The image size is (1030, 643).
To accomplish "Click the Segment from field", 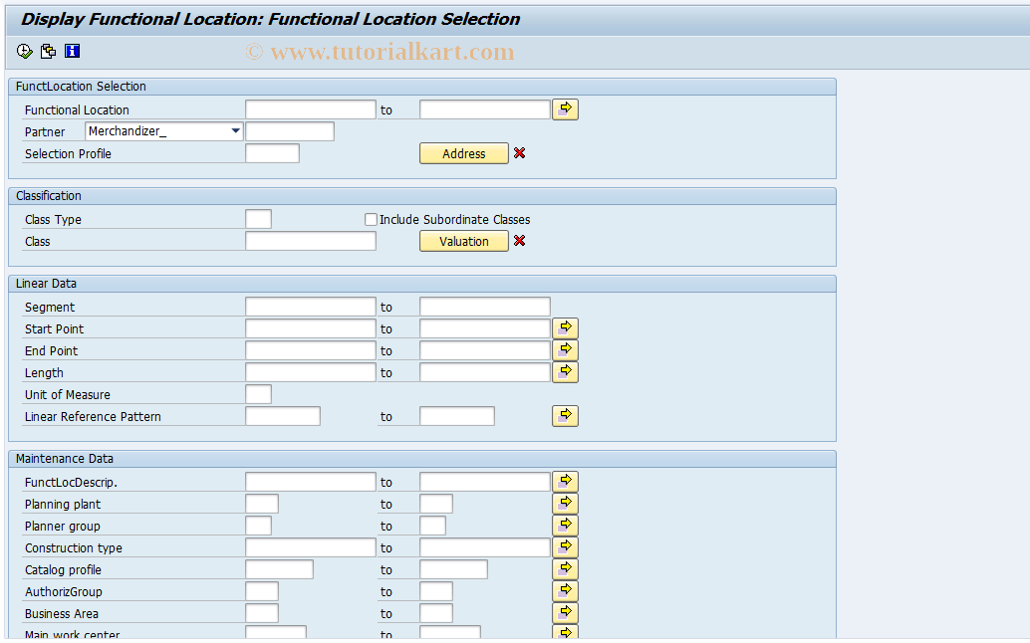I will click(310, 306).
